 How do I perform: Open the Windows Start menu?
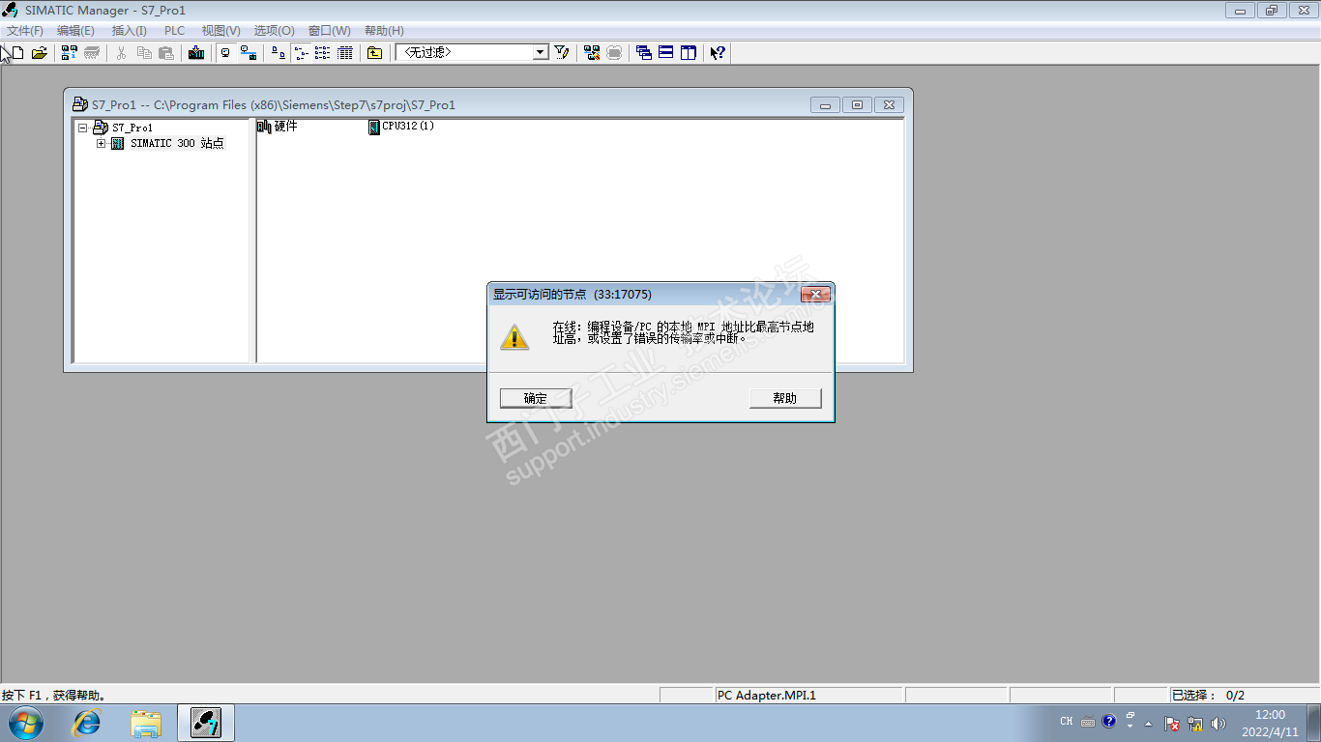tap(25, 723)
